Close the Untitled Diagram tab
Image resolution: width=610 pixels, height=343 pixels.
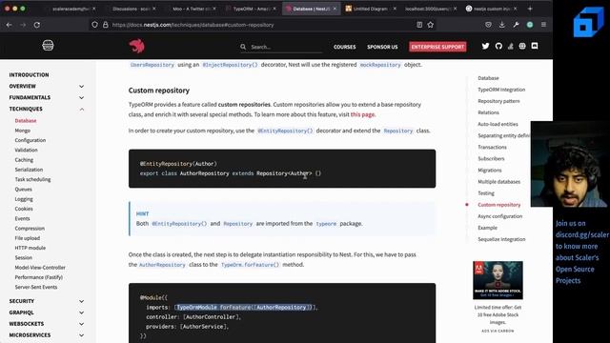(x=395, y=9)
